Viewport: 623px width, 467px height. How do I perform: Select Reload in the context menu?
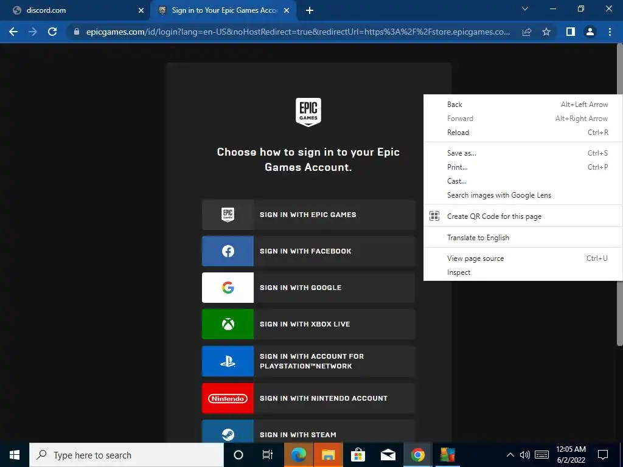coord(523,132)
